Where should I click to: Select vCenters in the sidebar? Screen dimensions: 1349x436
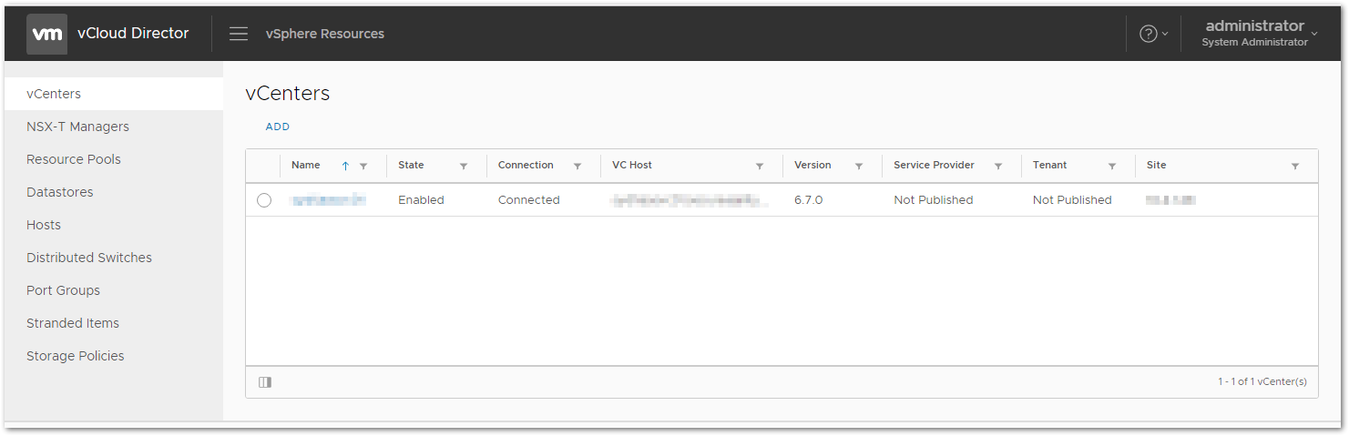click(x=114, y=94)
